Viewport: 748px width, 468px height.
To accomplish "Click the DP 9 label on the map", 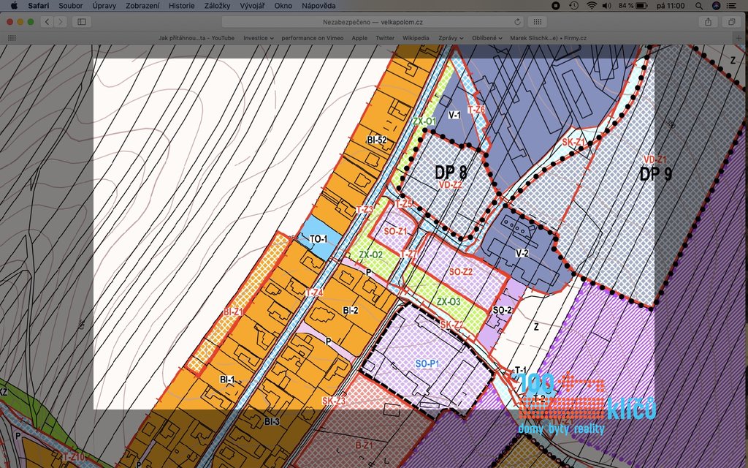I will [x=656, y=174].
